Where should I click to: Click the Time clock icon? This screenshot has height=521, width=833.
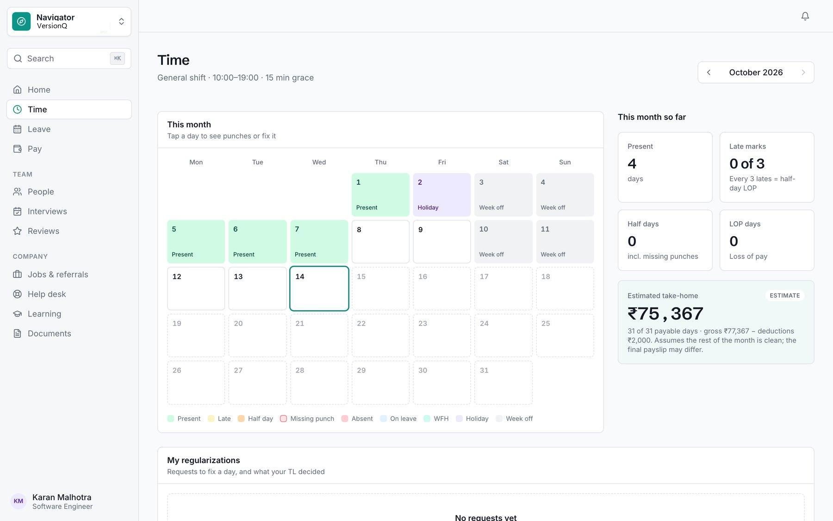tap(18, 109)
